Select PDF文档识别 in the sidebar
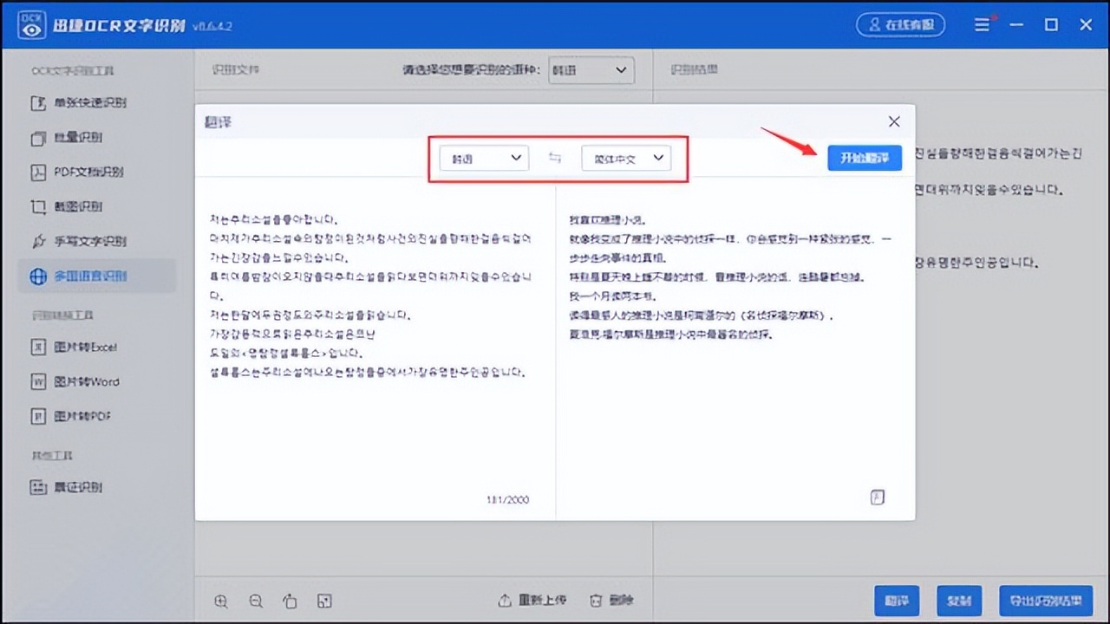This screenshot has height=624, width=1110. pyautogui.click(x=89, y=172)
